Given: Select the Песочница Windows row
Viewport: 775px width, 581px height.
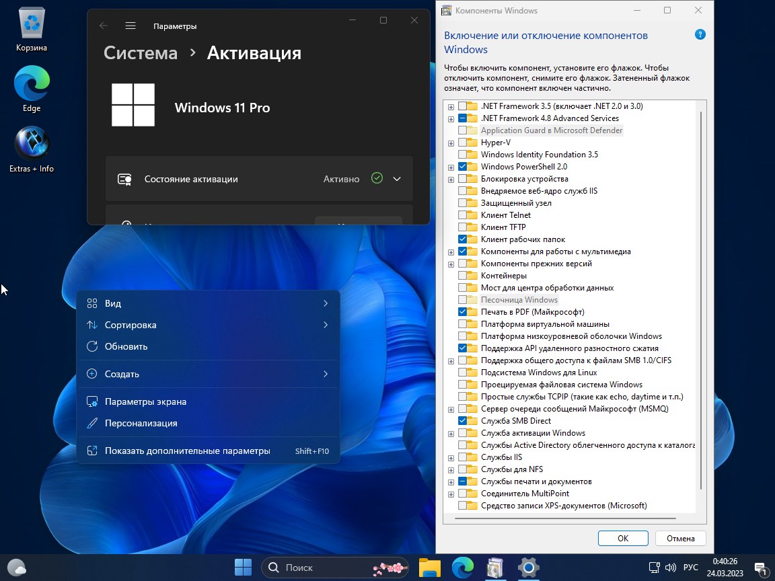Looking at the screenshot, I should pyautogui.click(x=519, y=300).
